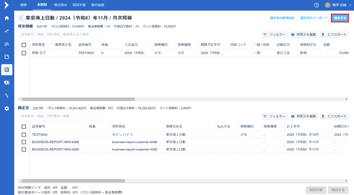This screenshot has height=195, width=354.
Task: Focus the 収支明細 search field
Action: pos(60,34)
